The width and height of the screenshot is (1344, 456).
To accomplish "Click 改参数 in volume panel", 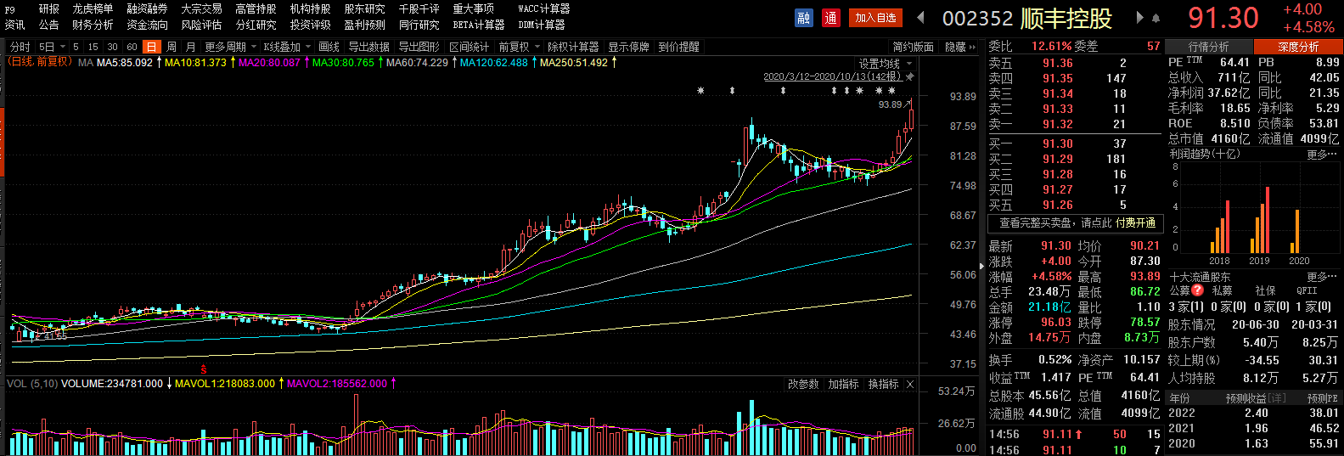I will [803, 385].
